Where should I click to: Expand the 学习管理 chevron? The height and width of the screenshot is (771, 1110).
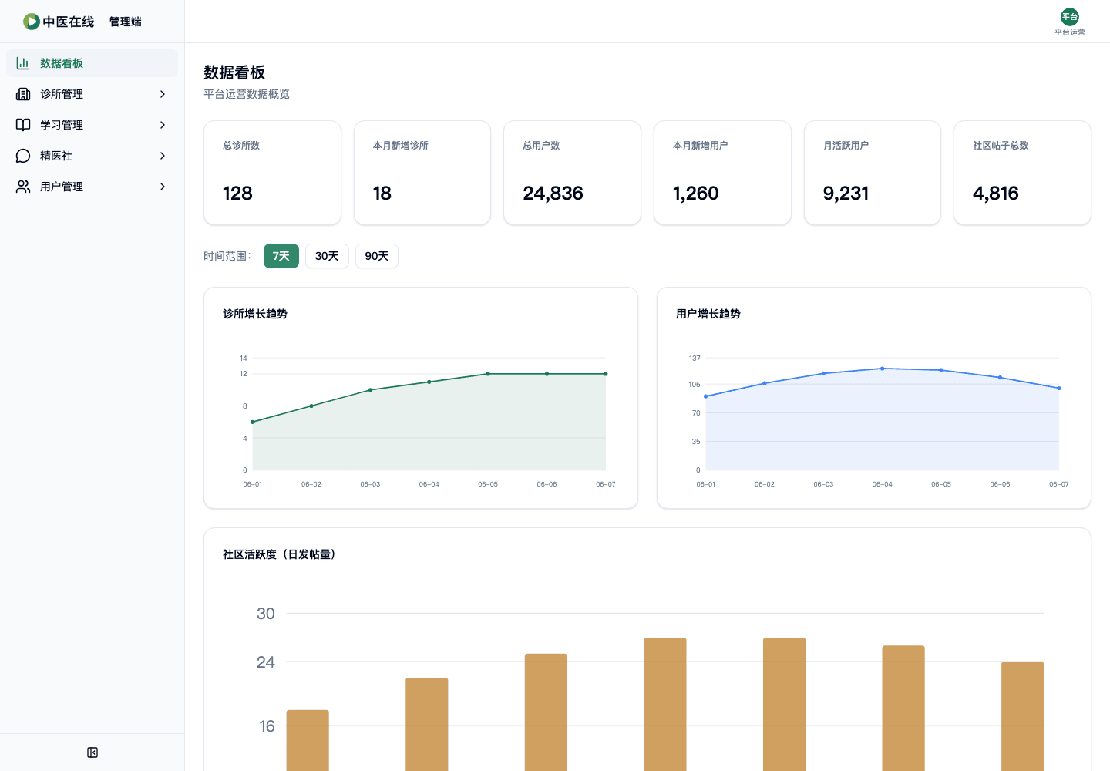(162, 125)
